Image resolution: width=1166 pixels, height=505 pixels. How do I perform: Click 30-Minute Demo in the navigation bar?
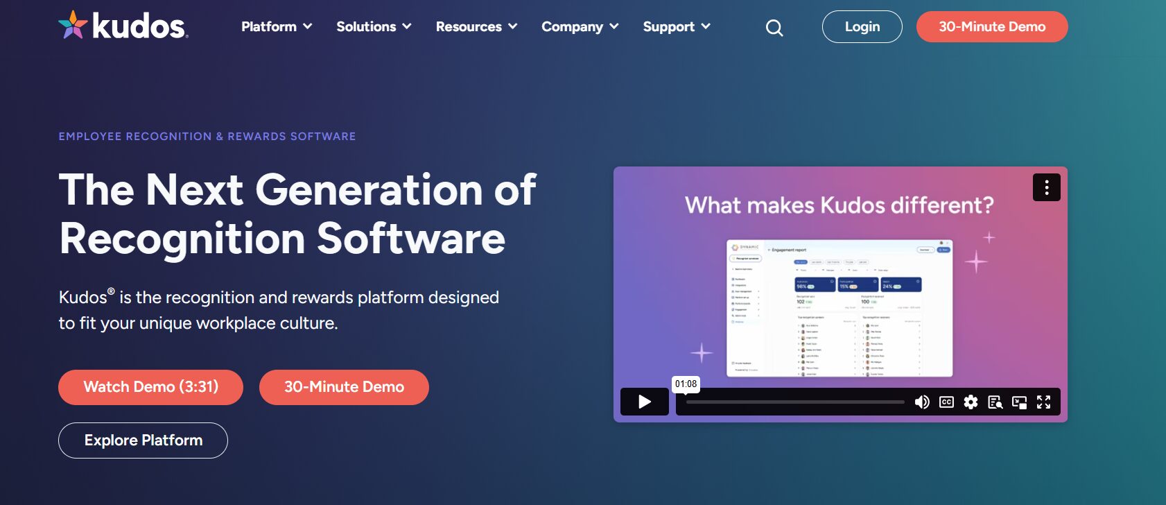992,26
